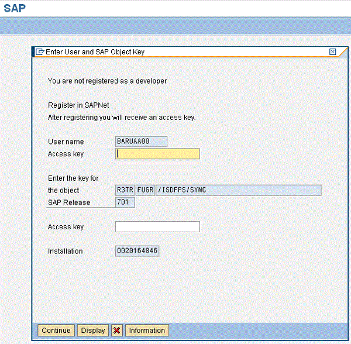The width and height of the screenshot is (351, 344).
Task: Click the Continue button
Action: tap(56, 331)
